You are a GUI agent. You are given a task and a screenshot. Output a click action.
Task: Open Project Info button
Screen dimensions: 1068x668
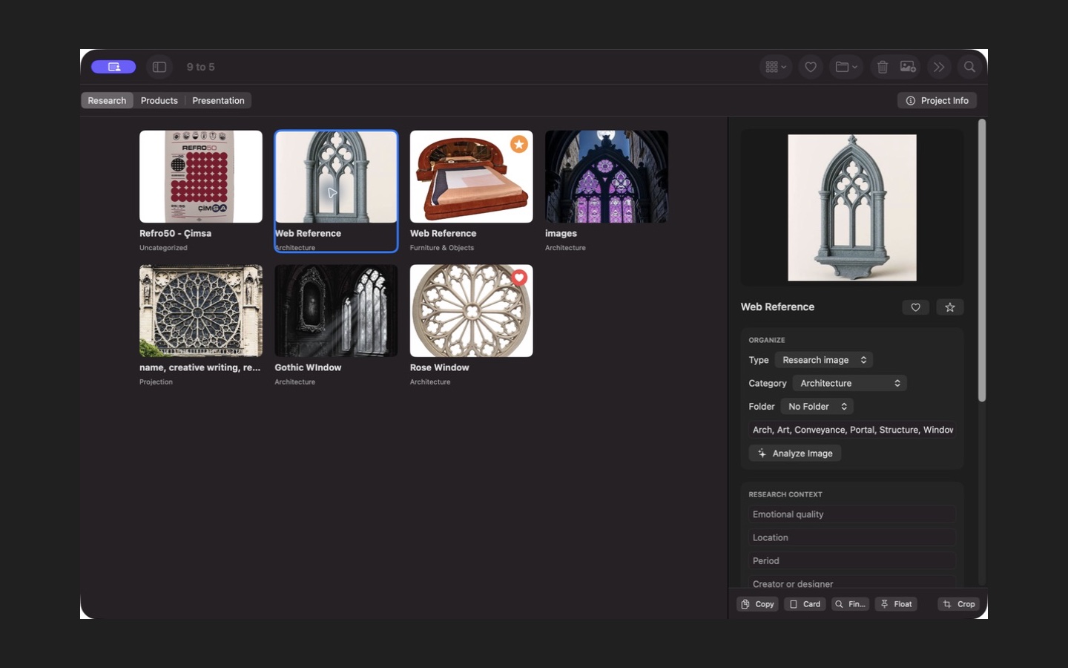(937, 100)
